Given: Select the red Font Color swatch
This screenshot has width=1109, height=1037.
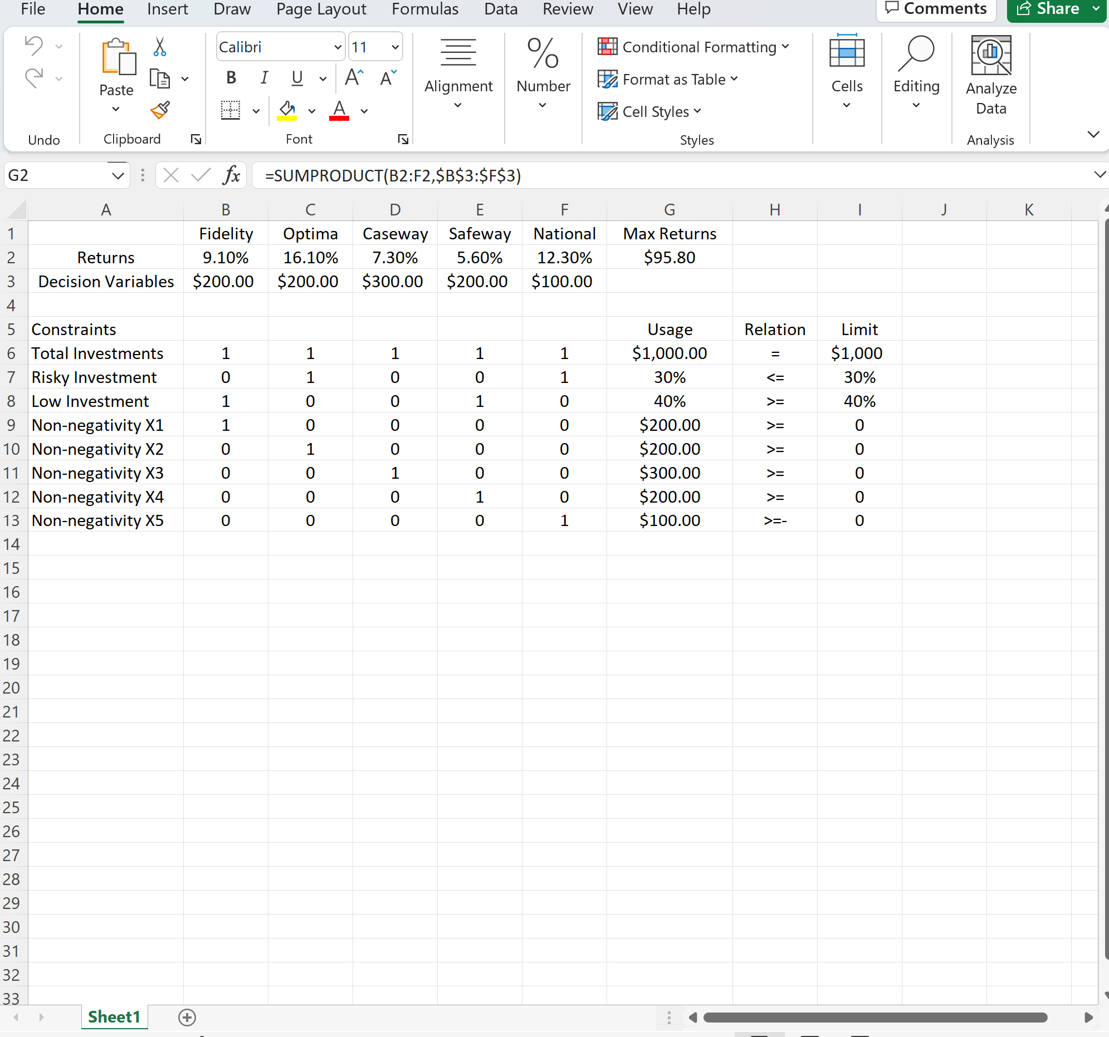Looking at the screenshot, I should tap(338, 111).
